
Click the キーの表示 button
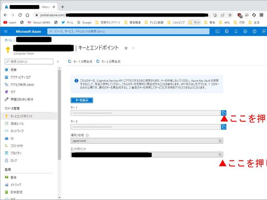tap(82, 100)
